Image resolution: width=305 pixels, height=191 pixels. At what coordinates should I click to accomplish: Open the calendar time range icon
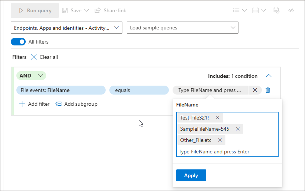(x=256, y=10)
